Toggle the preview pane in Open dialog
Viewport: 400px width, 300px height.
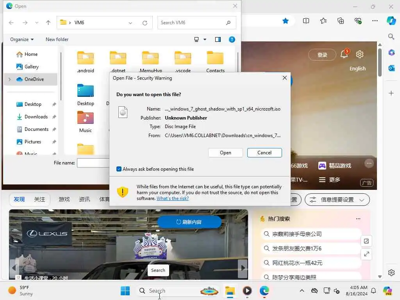pos(218,39)
